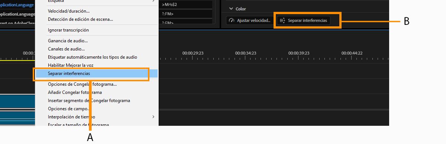The height and width of the screenshot is (144, 446).
Task: Click the speedometer icon on Ajustar velocidad
Action: (232, 21)
